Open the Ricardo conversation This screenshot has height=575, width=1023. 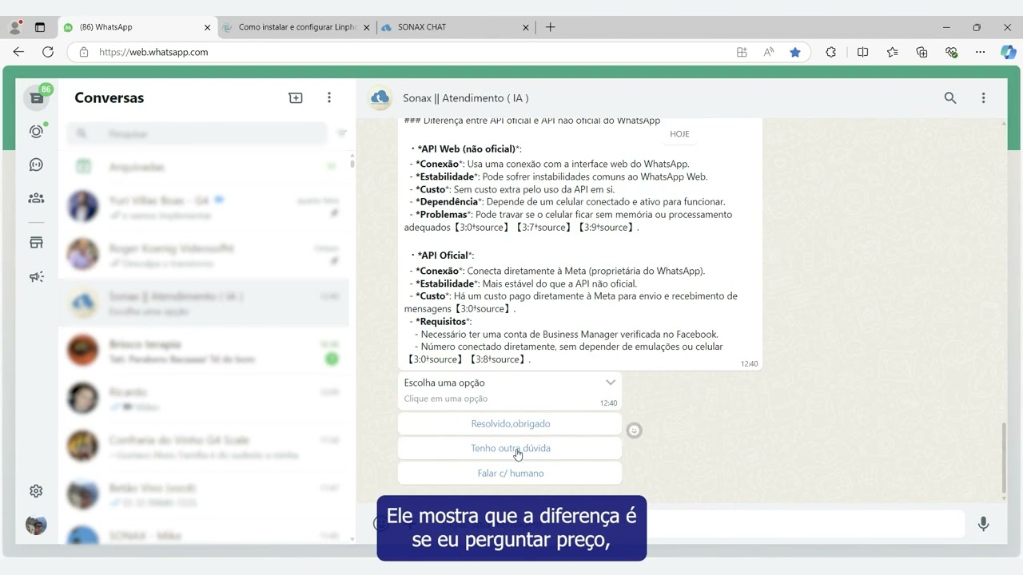[204, 399]
